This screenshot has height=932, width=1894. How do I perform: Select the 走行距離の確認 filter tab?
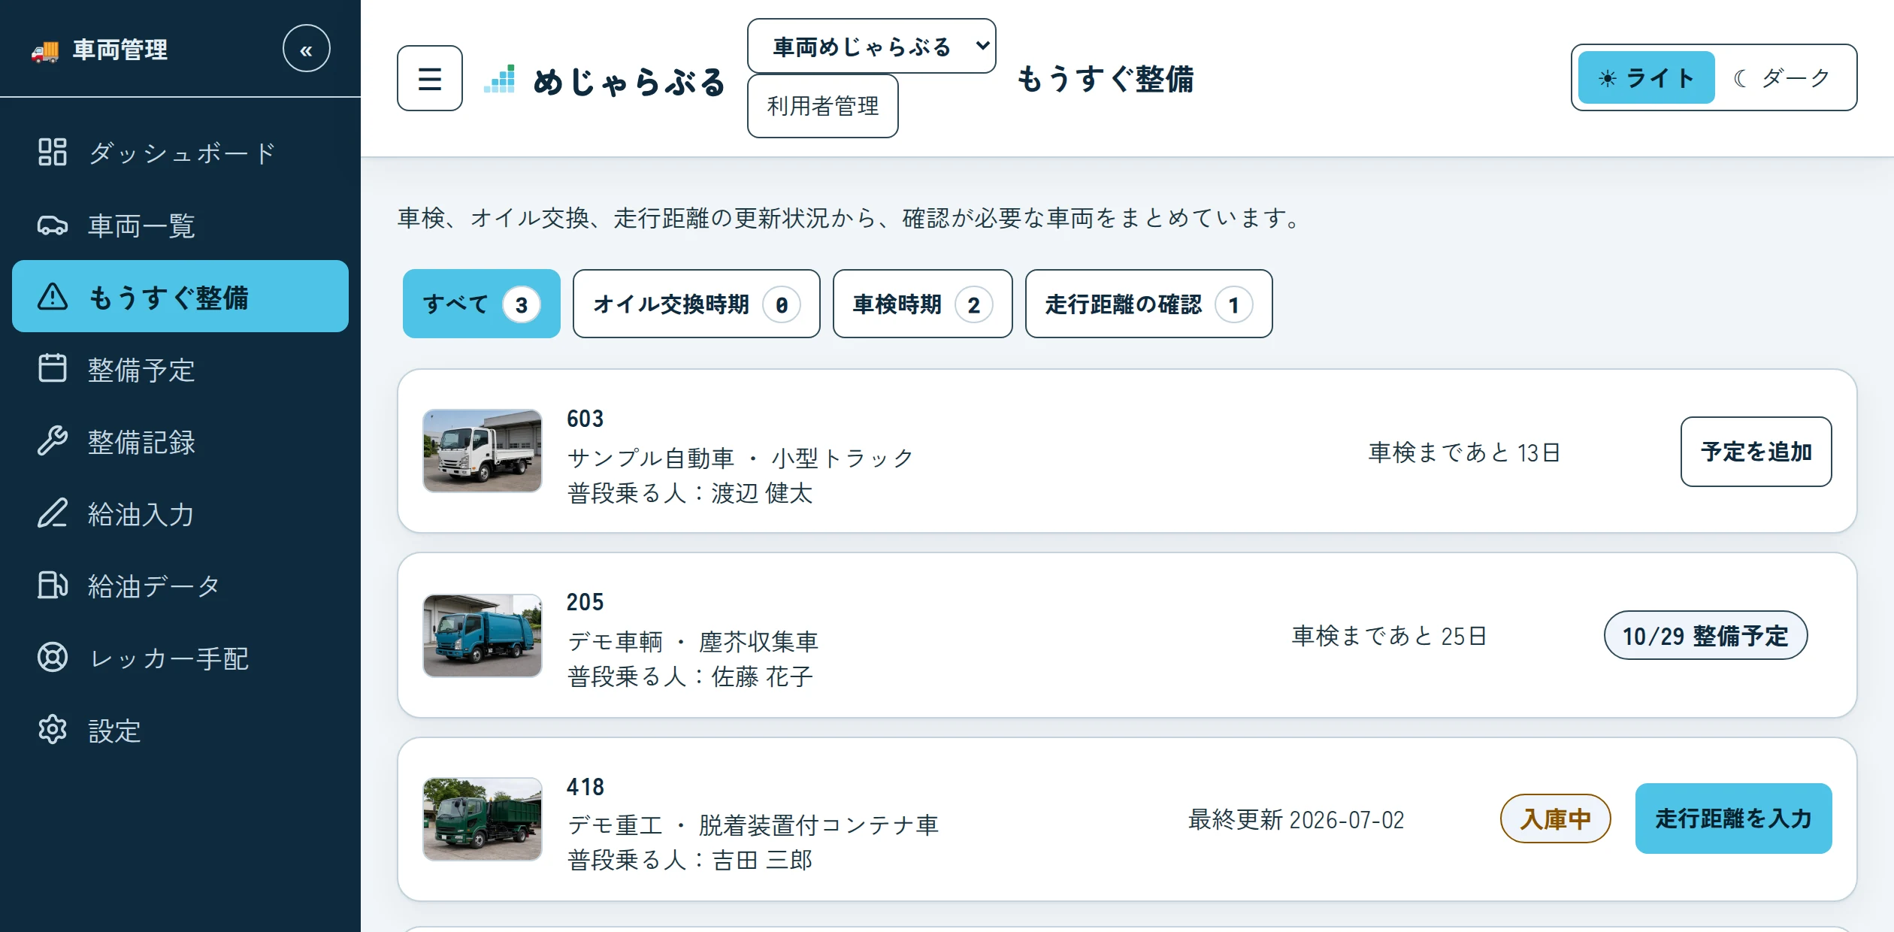coord(1148,304)
